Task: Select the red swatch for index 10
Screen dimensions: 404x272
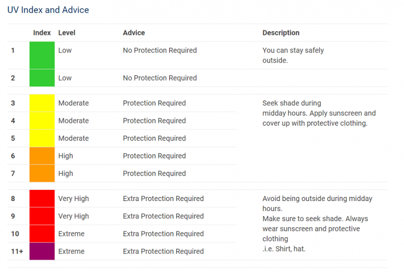Action: point(42,234)
